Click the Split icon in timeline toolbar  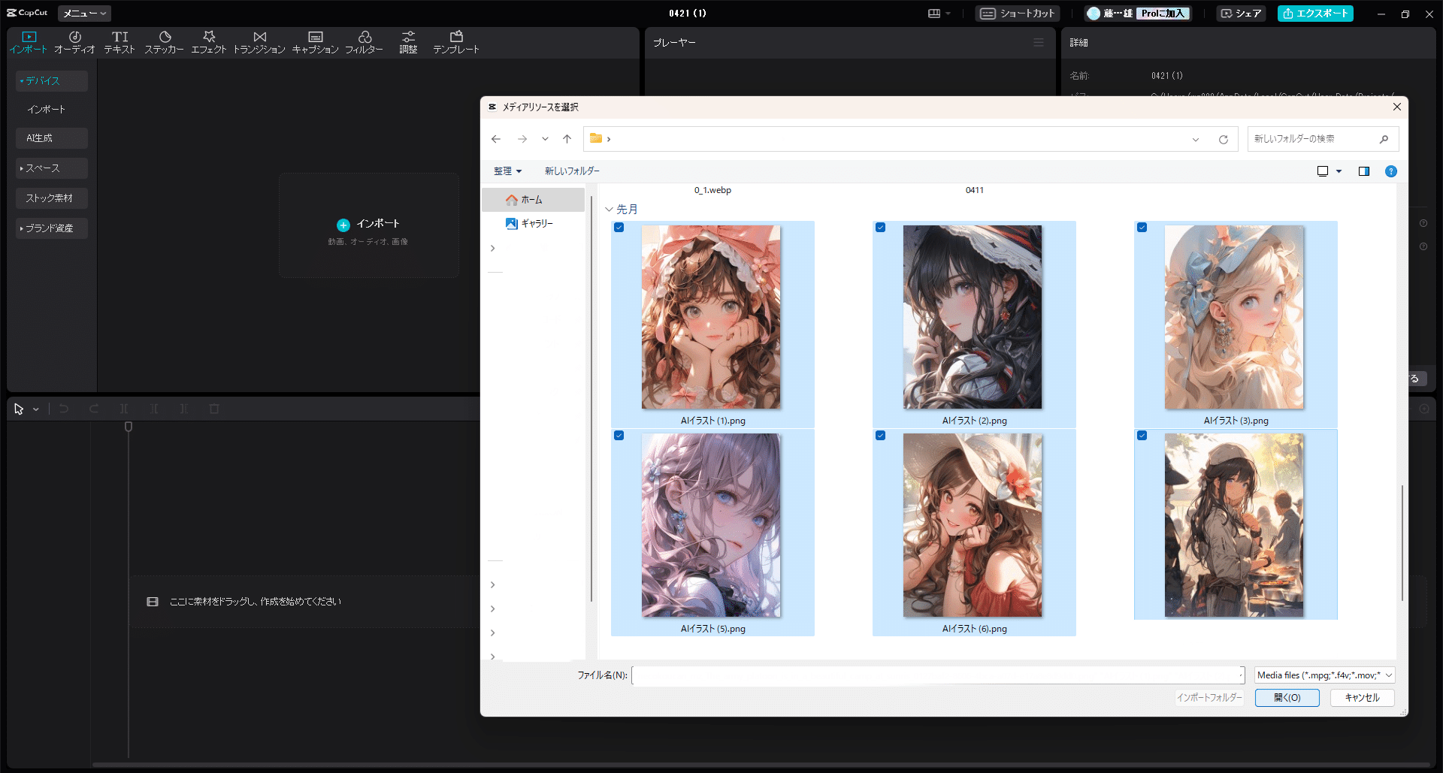(x=124, y=409)
